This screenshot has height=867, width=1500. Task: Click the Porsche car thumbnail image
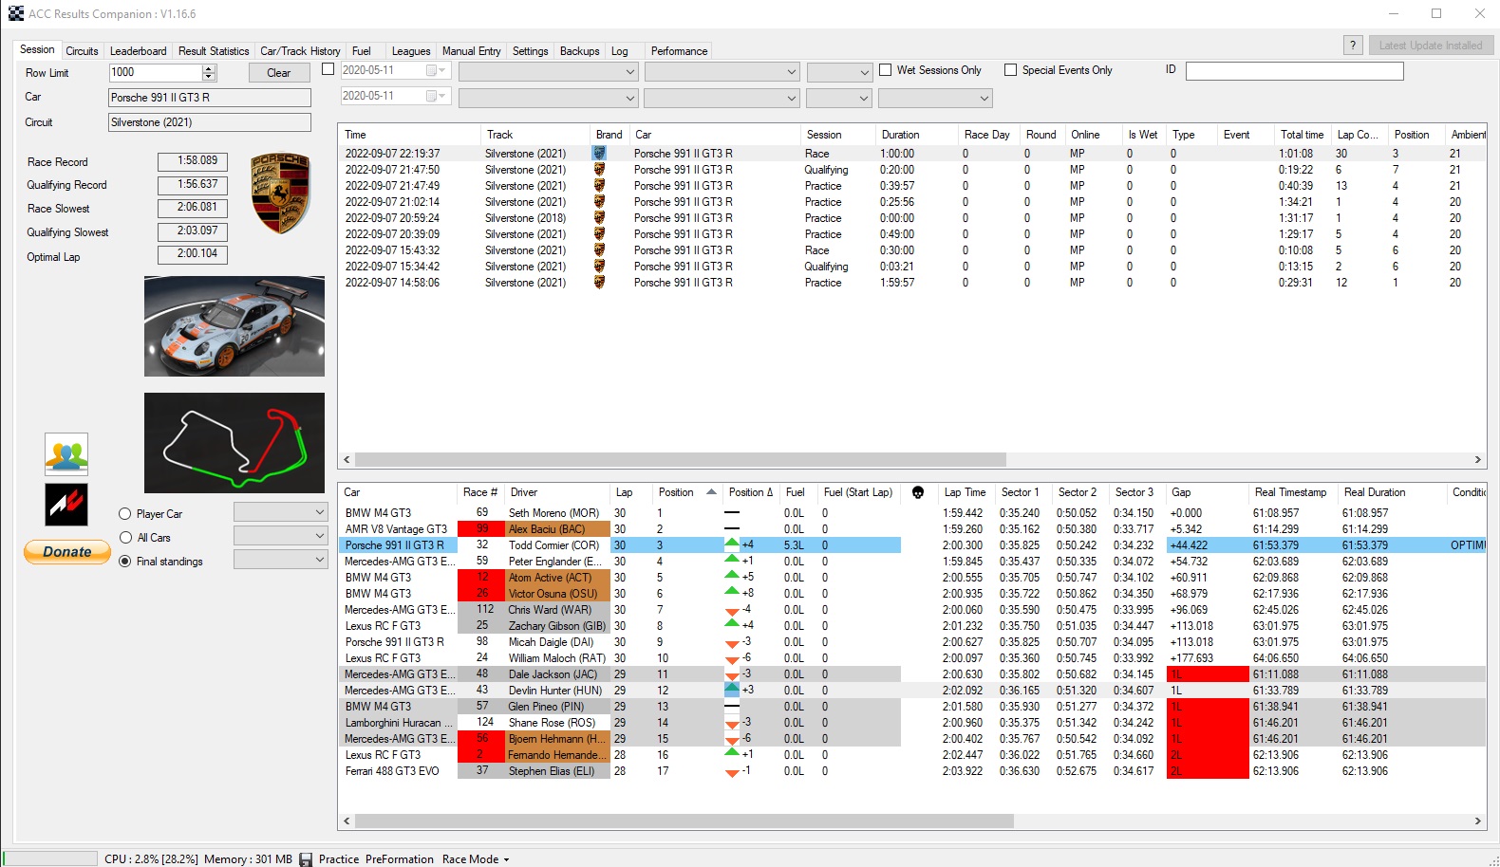[234, 326]
